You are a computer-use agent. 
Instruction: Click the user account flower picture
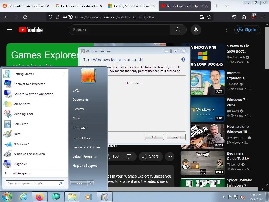point(88,75)
